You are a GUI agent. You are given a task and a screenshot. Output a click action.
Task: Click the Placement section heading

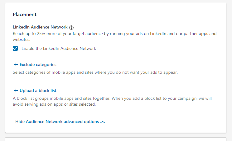click(25, 14)
